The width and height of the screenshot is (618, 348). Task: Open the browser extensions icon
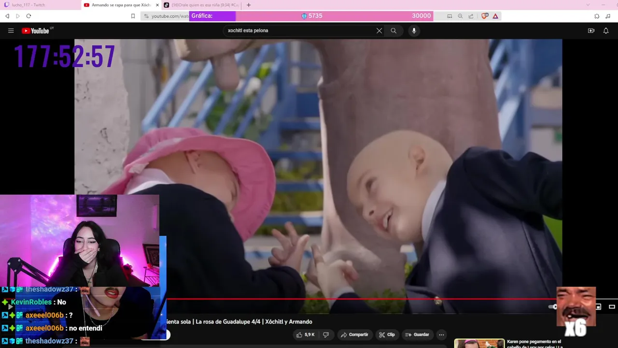[597, 16]
